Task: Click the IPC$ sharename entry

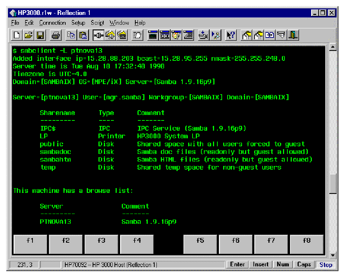Action: [48, 128]
